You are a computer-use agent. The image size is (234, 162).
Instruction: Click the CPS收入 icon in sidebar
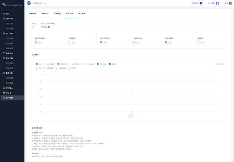coord(4,88)
